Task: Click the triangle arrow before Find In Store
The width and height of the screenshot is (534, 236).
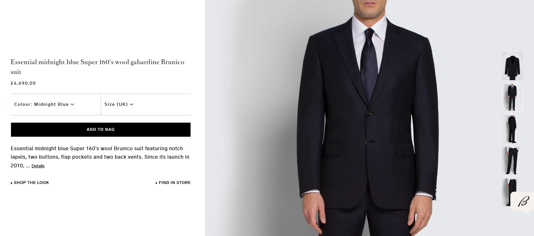Action: (x=157, y=183)
